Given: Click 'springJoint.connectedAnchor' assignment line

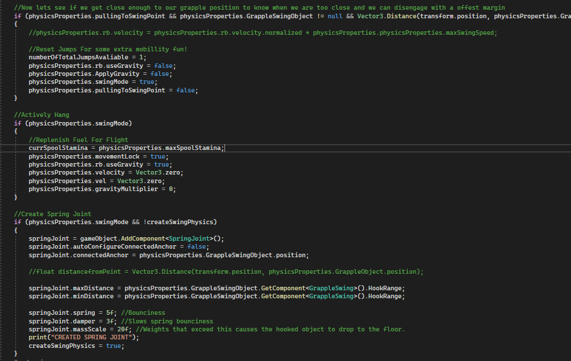Looking at the screenshot, I should tap(169, 255).
